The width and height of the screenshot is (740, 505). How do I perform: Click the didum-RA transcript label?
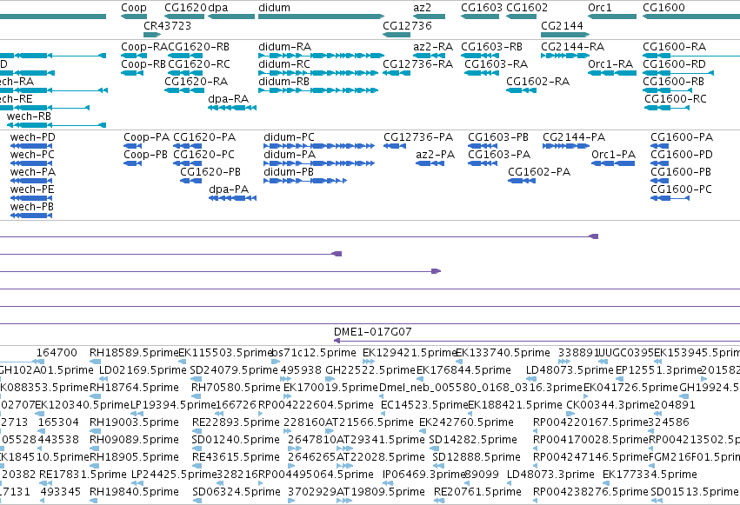coord(284,47)
